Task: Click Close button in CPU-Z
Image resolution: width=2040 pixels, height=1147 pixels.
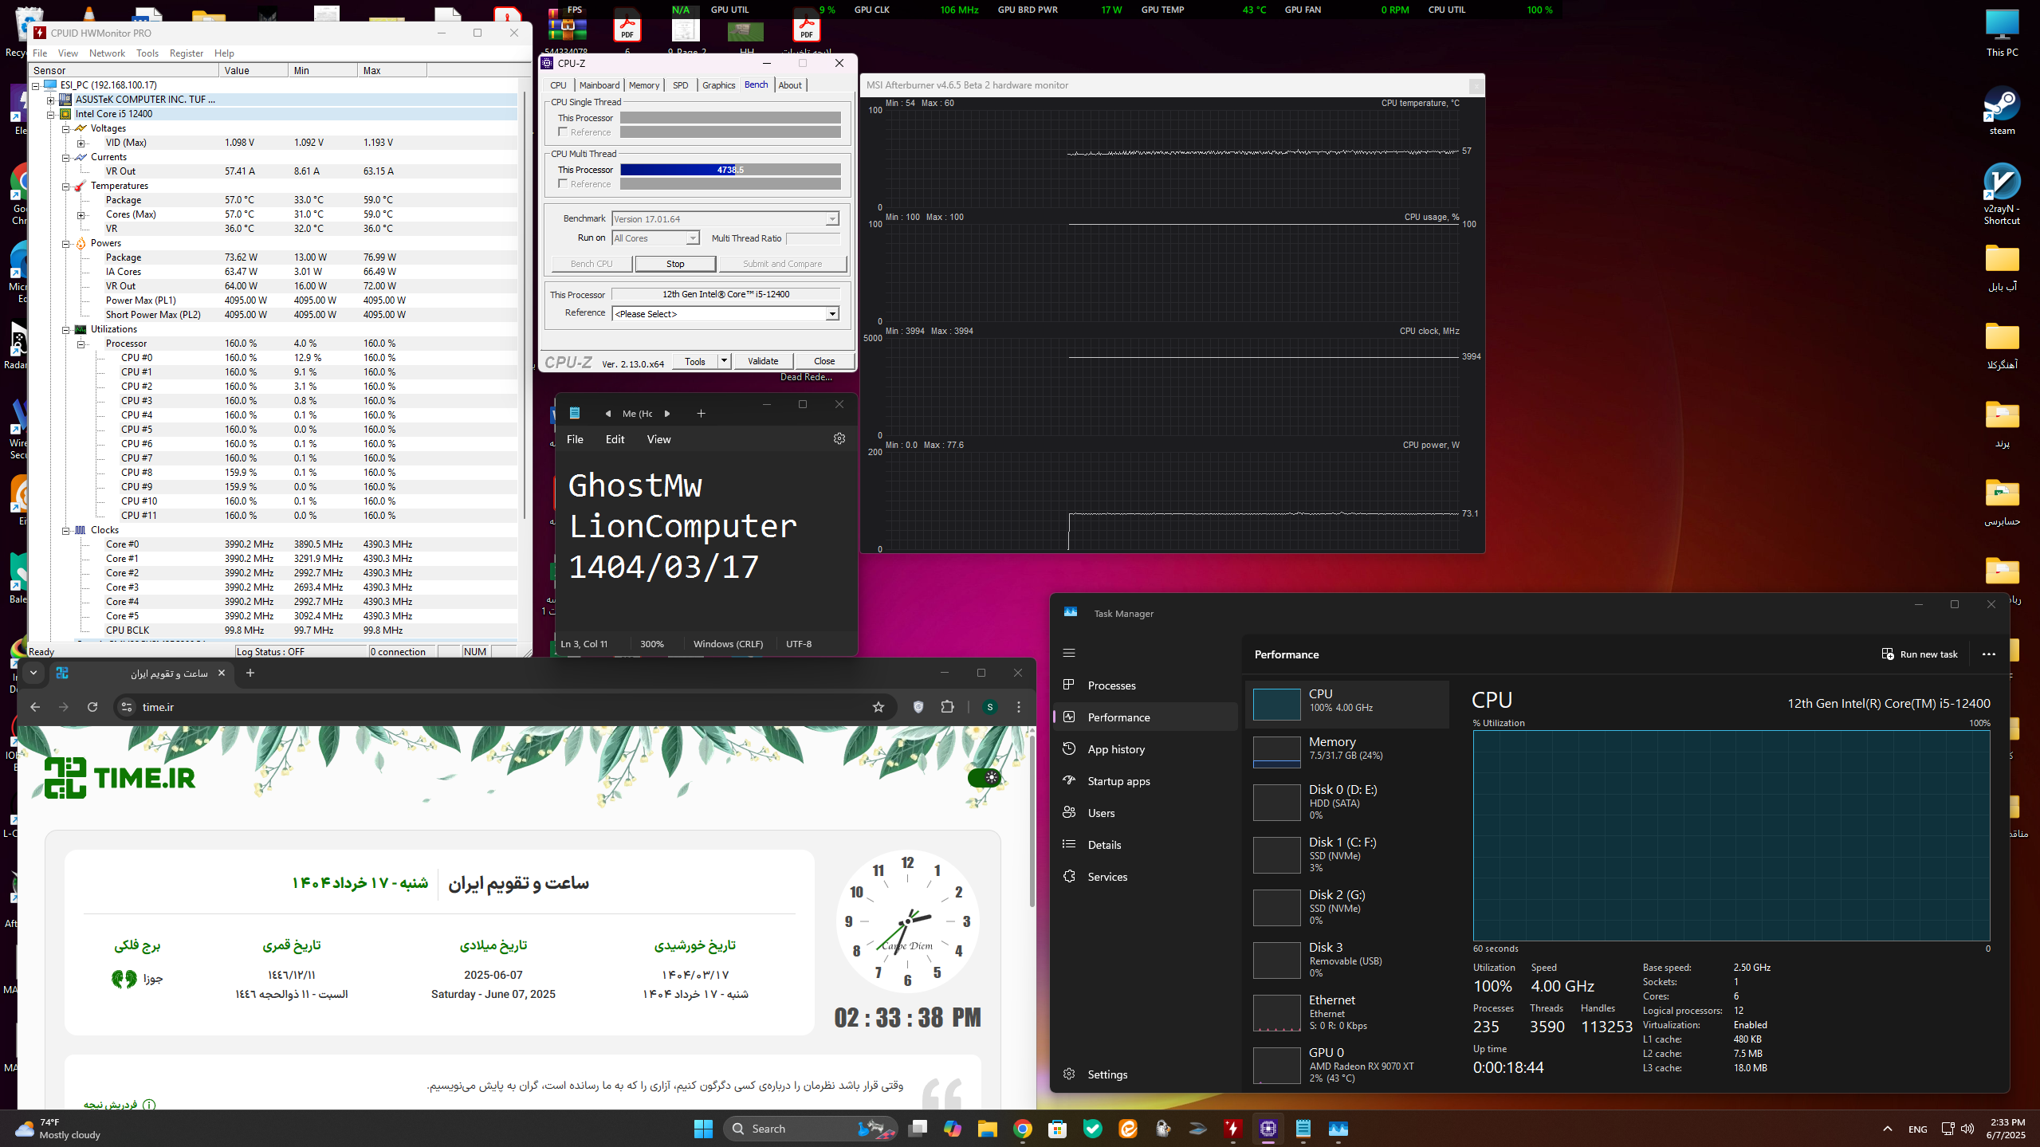Action: pyautogui.click(x=824, y=361)
